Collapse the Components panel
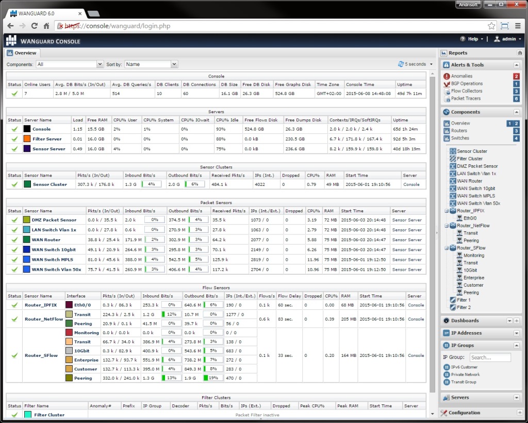 pos(517,112)
